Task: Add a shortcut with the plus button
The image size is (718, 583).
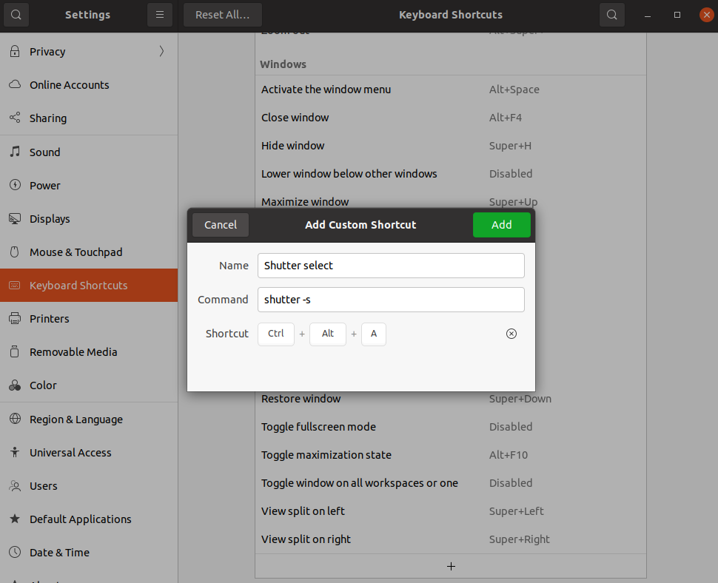Action: pos(451,566)
